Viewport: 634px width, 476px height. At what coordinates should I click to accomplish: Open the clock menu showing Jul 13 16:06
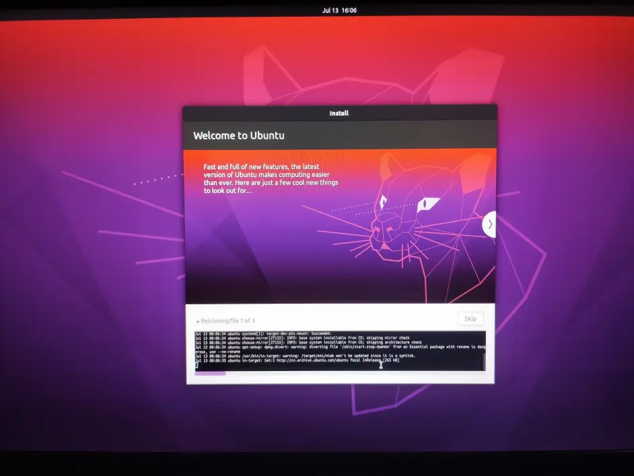pyautogui.click(x=339, y=10)
